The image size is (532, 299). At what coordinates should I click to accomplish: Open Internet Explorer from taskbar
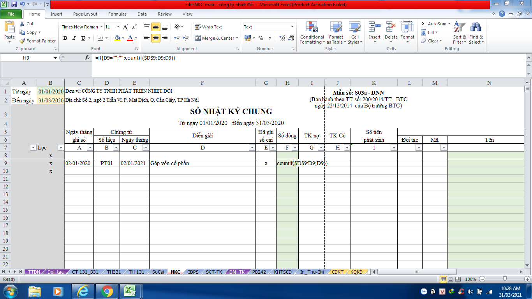tap(83, 291)
